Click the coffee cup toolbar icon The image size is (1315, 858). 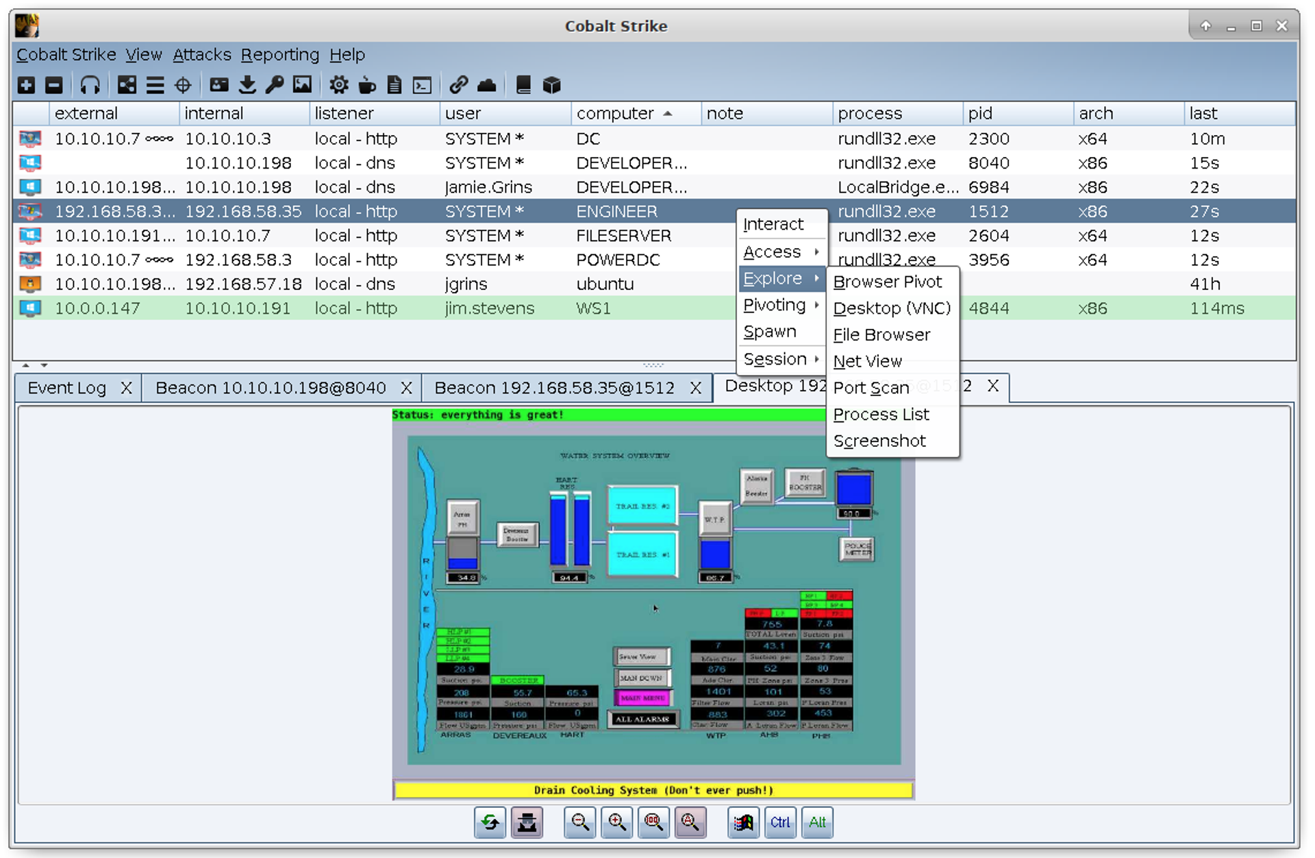(367, 85)
